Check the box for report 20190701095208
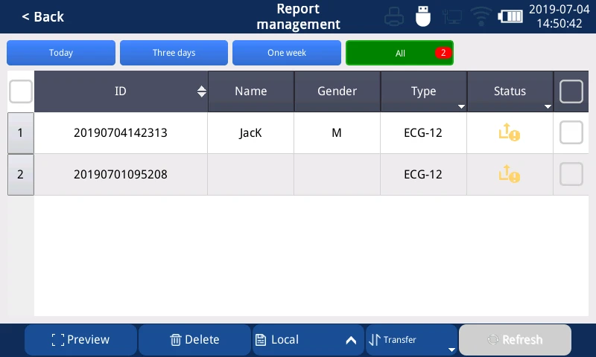The height and width of the screenshot is (357, 596). coord(571,174)
